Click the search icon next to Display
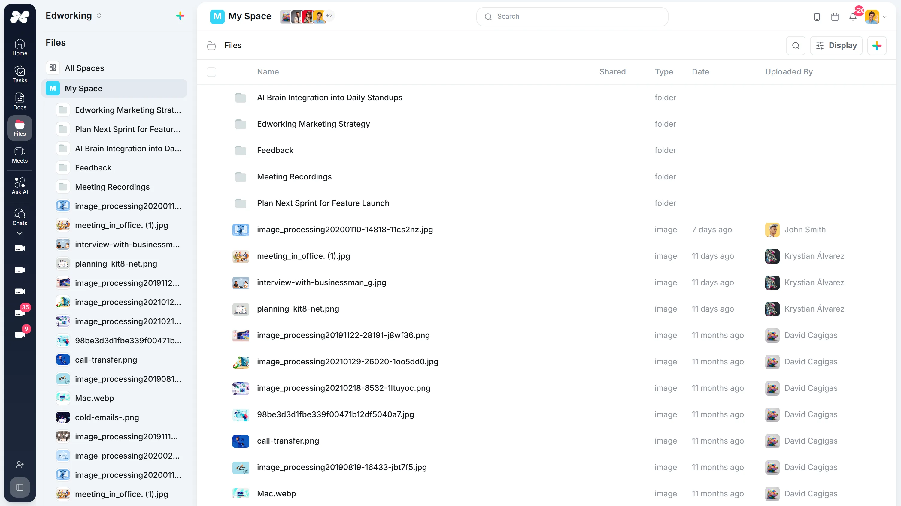Screen dimensions: 901x506 click(x=796, y=45)
